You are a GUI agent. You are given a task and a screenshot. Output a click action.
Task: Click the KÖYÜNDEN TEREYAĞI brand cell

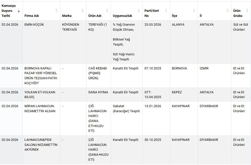(71, 27)
